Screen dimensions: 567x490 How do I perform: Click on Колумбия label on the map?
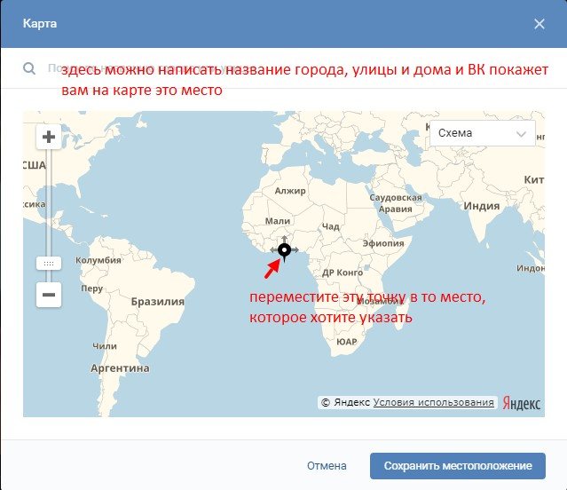pos(98,260)
